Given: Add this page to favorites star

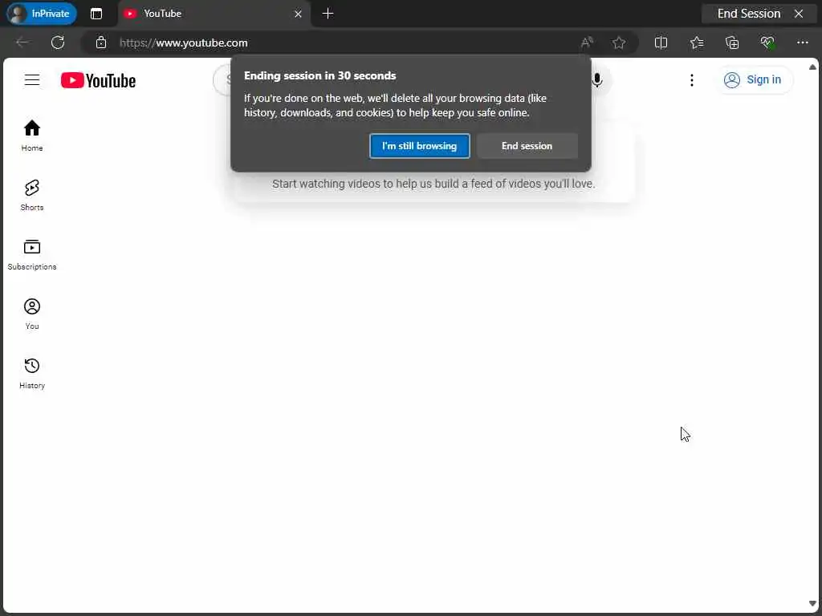Looking at the screenshot, I should coord(619,43).
